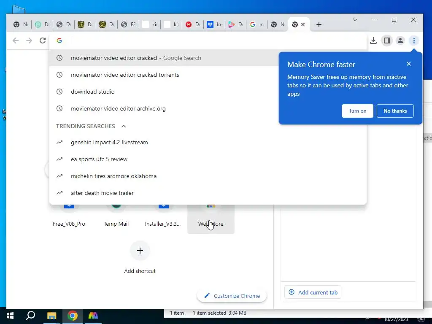Image resolution: width=432 pixels, height=324 pixels.
Task: Open the MovieMator colorful taskbar icon
Action: [x=93, y=316]
